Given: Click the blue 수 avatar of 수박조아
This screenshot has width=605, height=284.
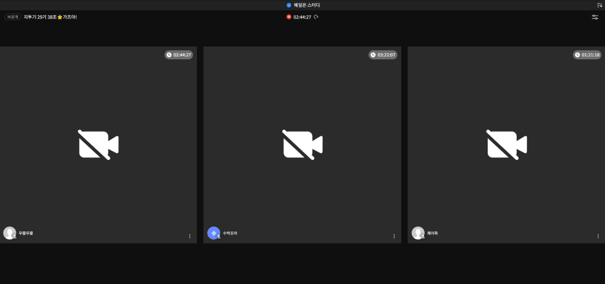Looking at the screenshot, I should coord(214,233).
